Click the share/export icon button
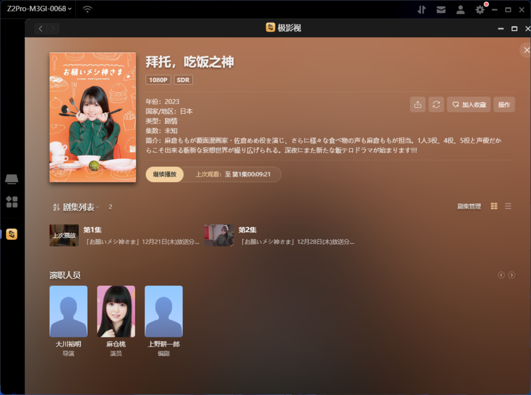Image resolution: width=531 pixels, height=395 pixels. pos(417,104)
